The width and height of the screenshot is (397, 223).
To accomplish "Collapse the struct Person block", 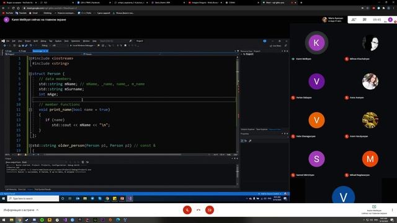I will tap(30, 74).
